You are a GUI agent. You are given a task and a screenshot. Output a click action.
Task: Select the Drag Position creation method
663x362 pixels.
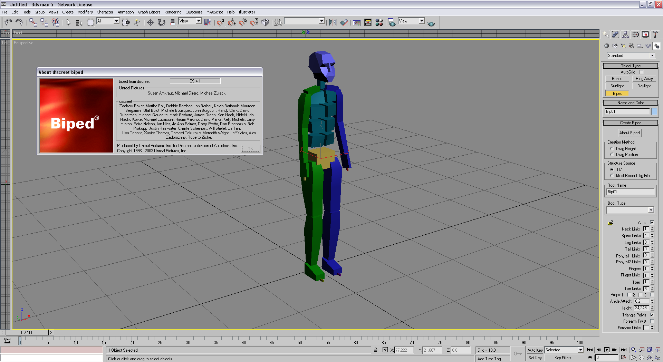(x=612, y=155)
